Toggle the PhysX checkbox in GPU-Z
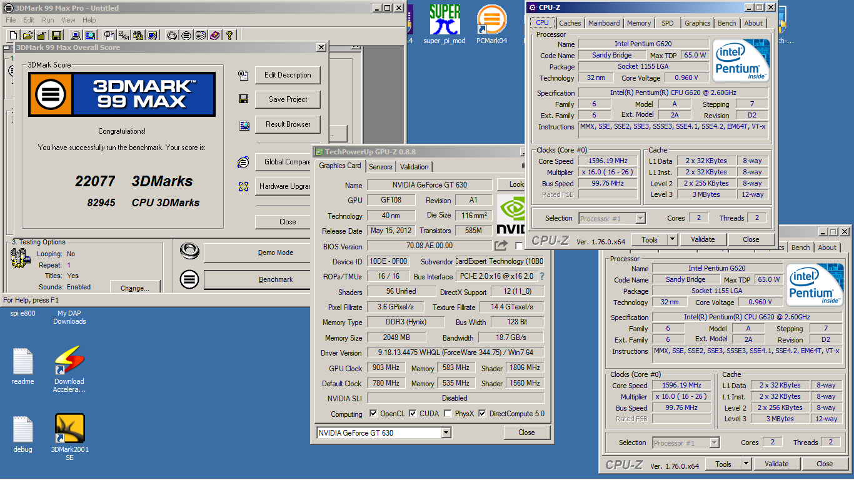The width and height of the screenshot is (854, 480). click(x=448, y=414)
